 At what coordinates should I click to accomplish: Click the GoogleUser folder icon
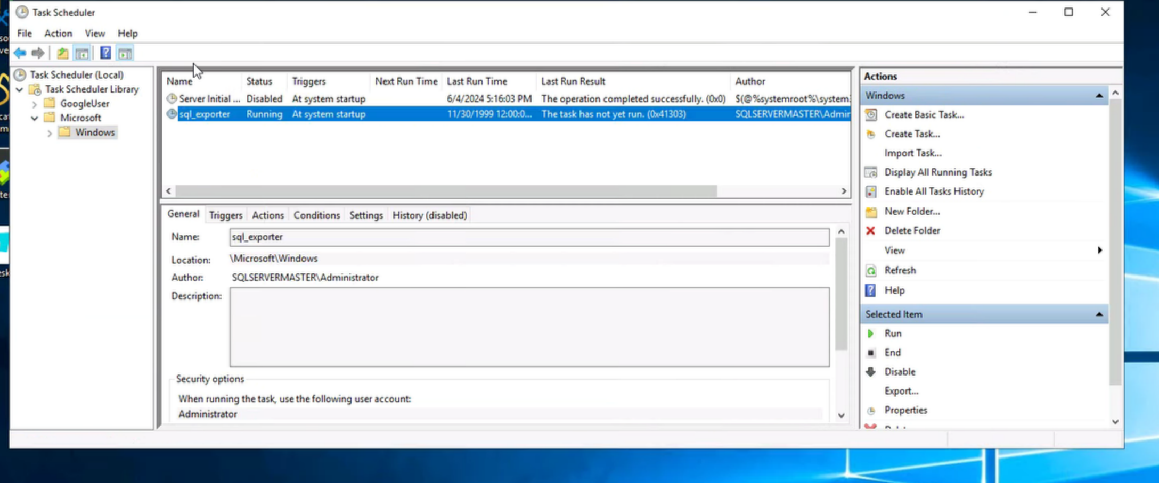50,103
